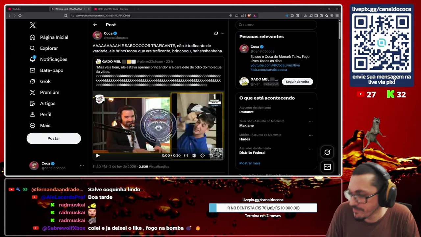Click the Buscar search field
The image size is (421, 237).
click(x=276, y=25)
